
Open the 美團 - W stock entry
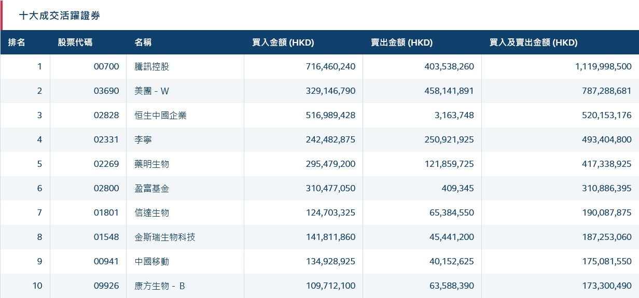point(152,91)
